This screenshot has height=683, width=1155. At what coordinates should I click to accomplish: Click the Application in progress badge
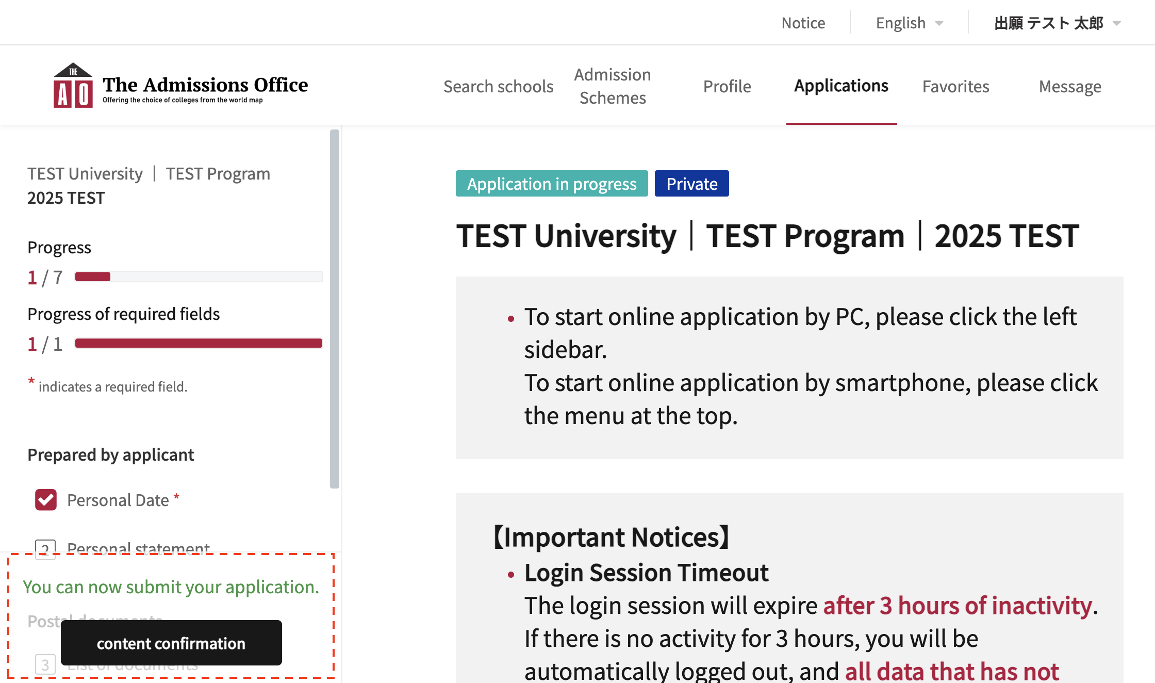[x=551, y=184]
